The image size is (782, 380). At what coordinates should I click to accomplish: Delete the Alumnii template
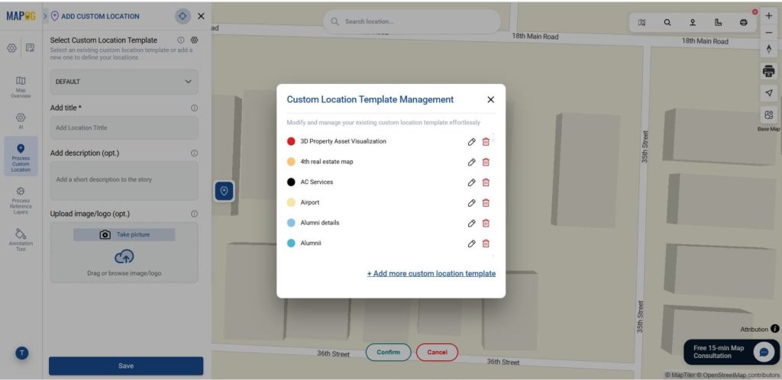[486, 243]
